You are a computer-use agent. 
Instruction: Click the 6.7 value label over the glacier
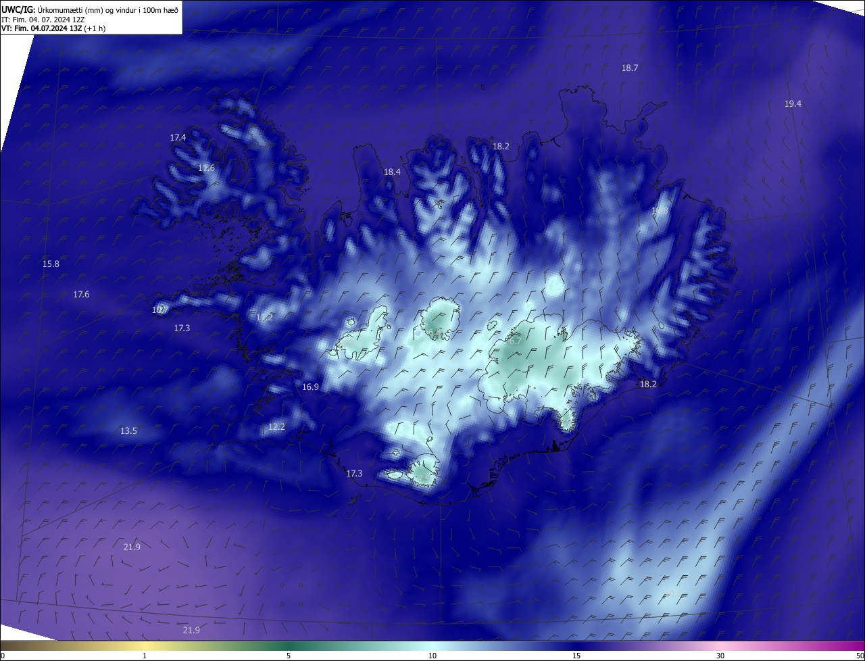pyautogui.click(x=515, y=341)
